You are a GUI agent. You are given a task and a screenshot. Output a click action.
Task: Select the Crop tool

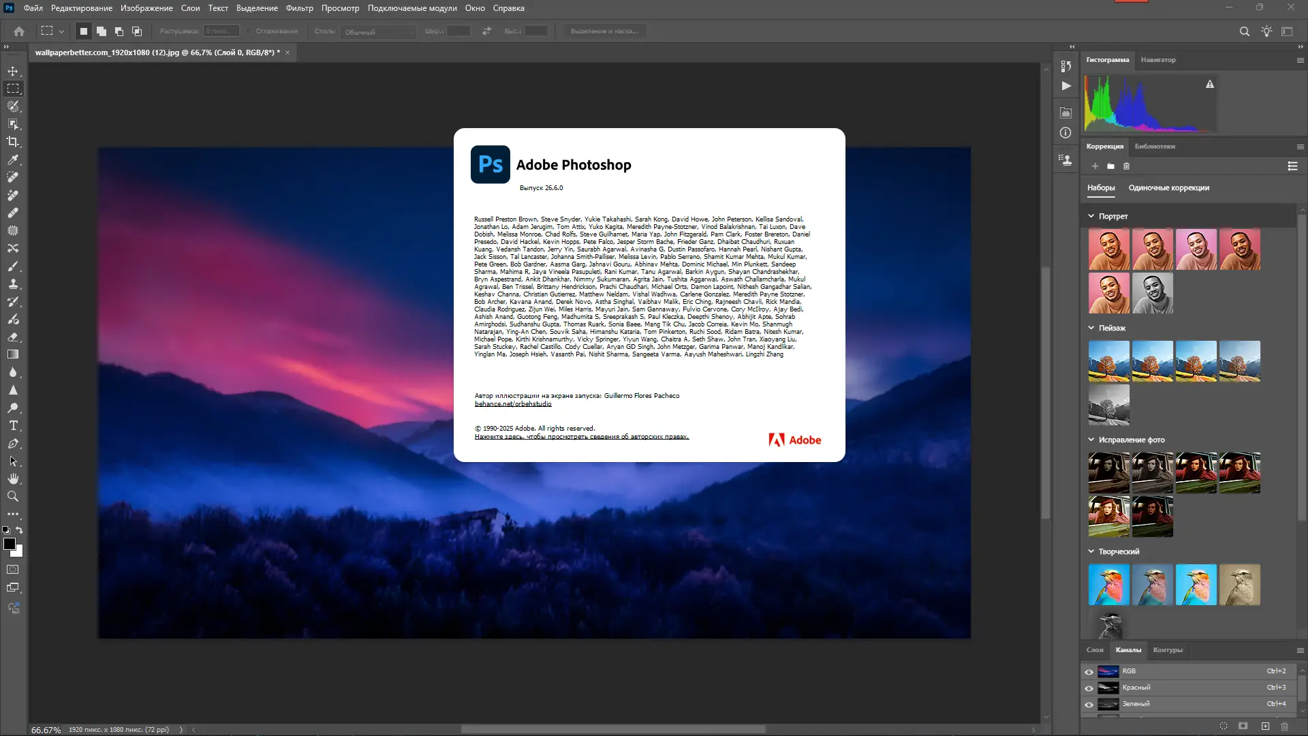(13, 142)
